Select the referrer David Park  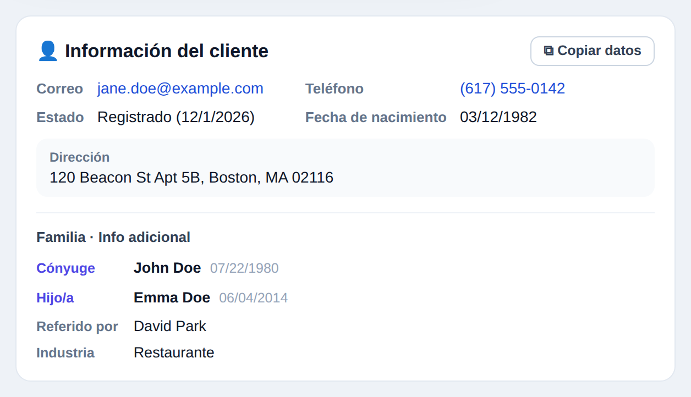pos(170,326)
